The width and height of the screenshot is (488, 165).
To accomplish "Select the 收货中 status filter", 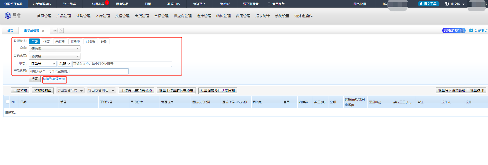I will click(x=75, y=42).
